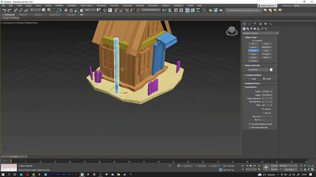Open the Select by Name dialog
Image resolution: width=316 pixels, height=177 pixels.
click(x=49, y=10)
